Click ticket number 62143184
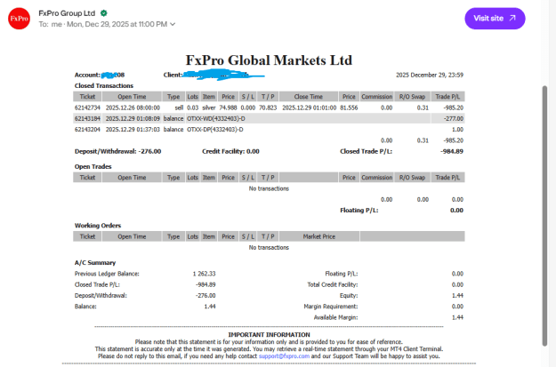This screenshot has width=556, height=367. click(x=87, y=119)
